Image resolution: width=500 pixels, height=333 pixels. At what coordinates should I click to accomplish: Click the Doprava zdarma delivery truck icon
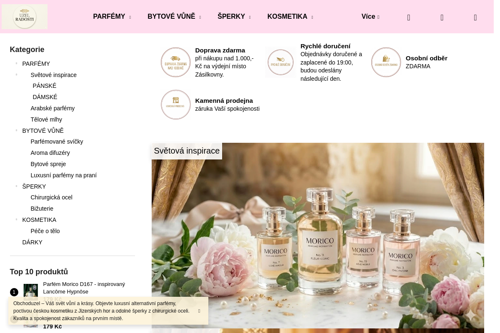tap(176, 62)
